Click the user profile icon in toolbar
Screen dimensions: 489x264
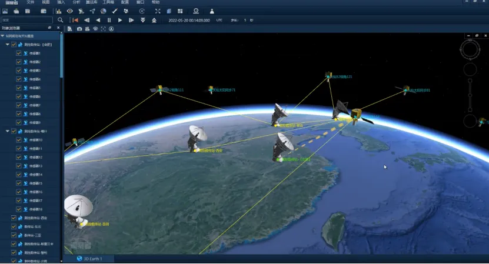point(212,11)
